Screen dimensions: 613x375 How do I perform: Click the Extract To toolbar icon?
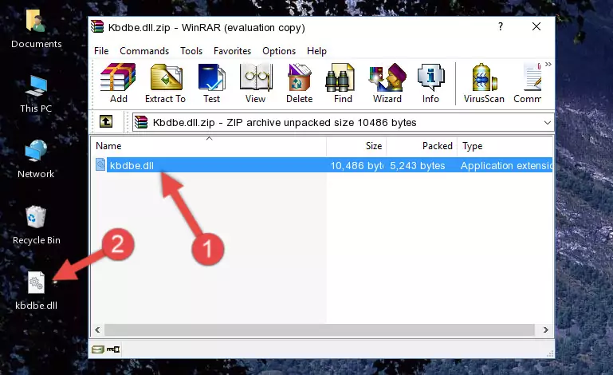(165, 83)
